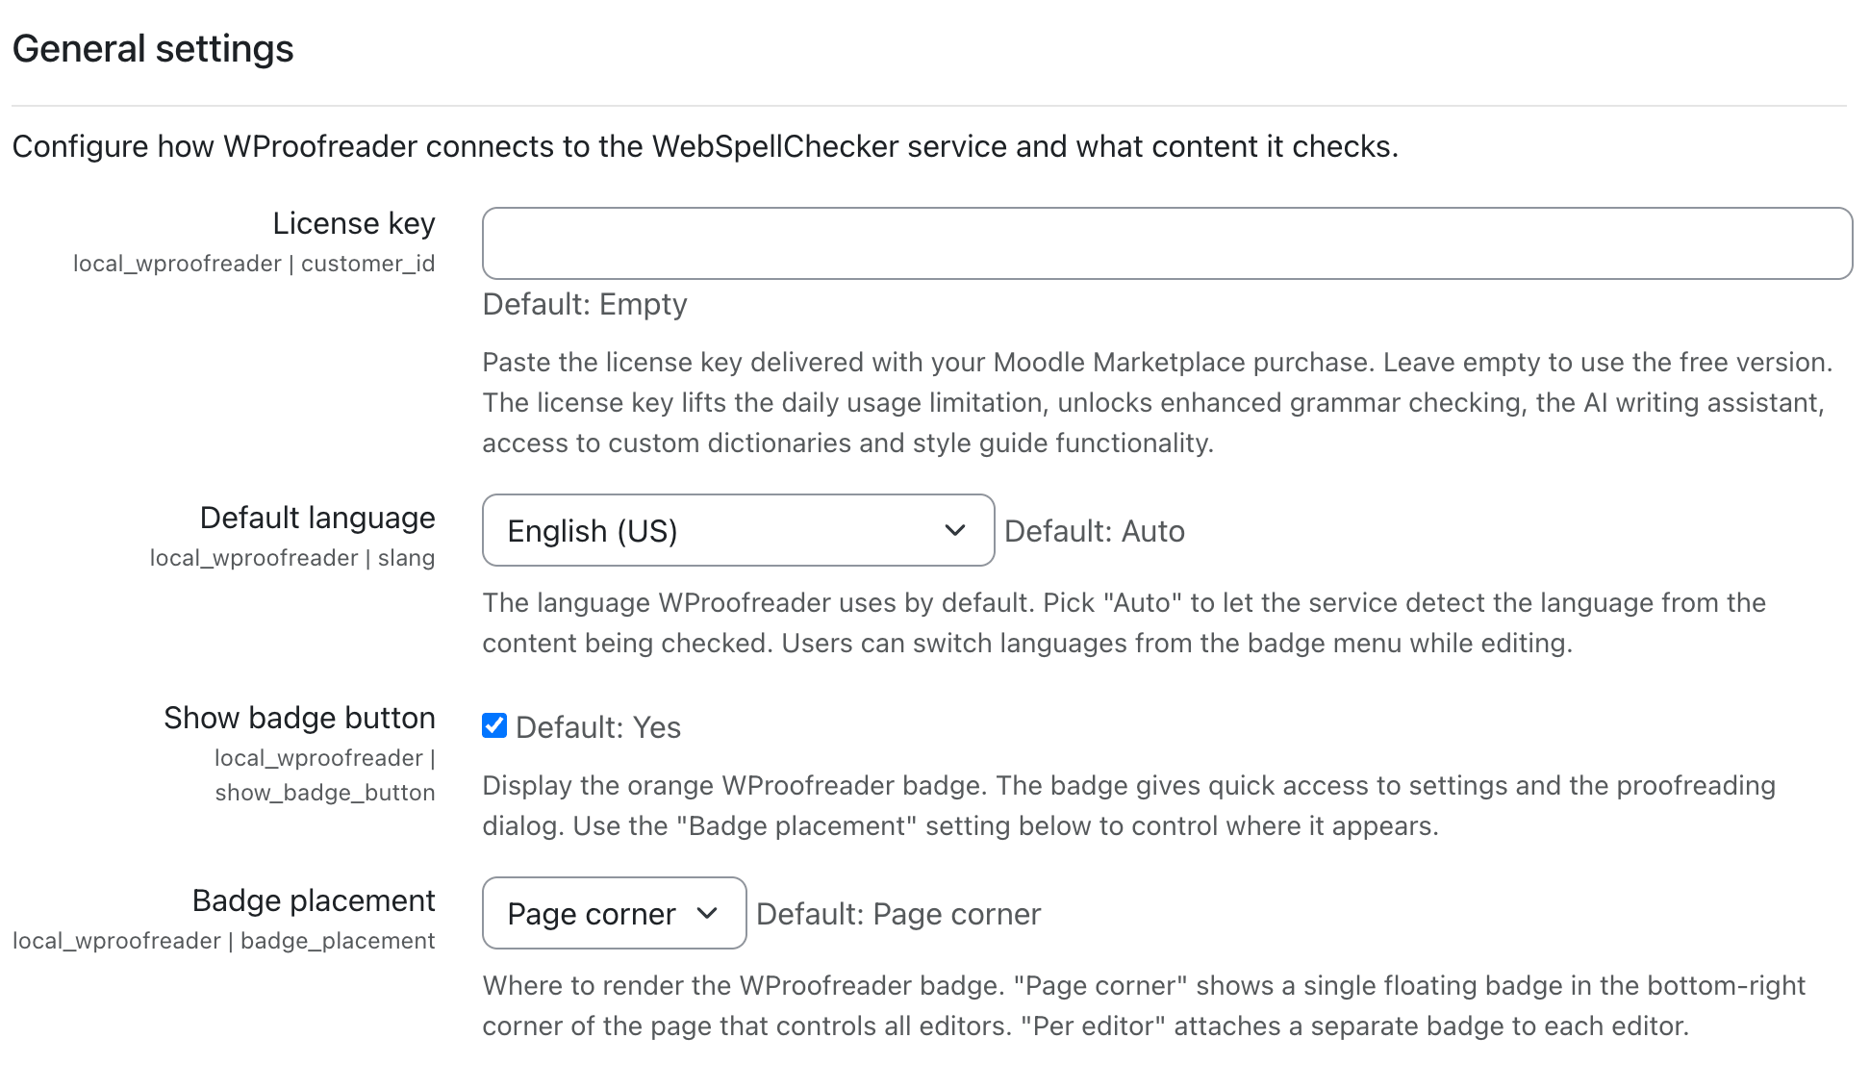The width and height of the screenshot is (1870, 1089).
Task: Click the "Default: Yes" text
Action: point(598,727)
